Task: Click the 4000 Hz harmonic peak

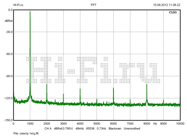Action: point(80,89)
